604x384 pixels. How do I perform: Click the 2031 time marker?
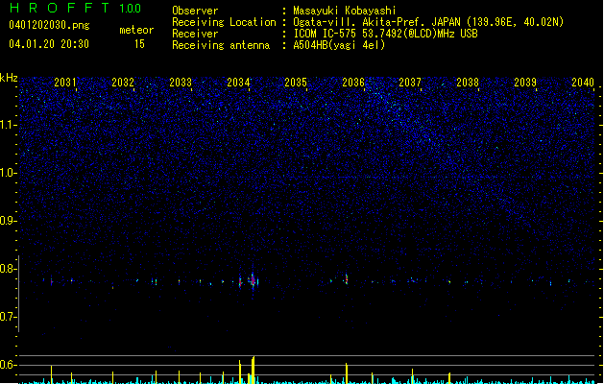(65, 83)
